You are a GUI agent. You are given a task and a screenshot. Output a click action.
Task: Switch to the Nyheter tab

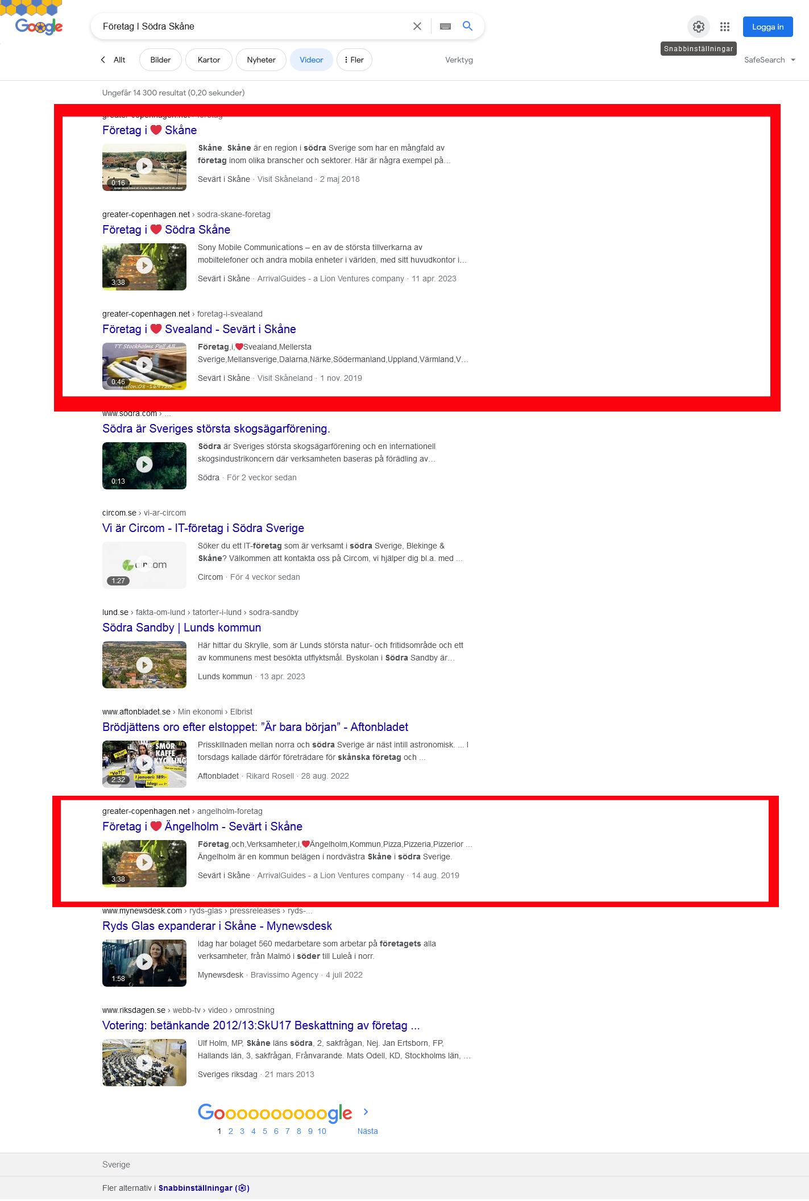click(x=261, y=60)
